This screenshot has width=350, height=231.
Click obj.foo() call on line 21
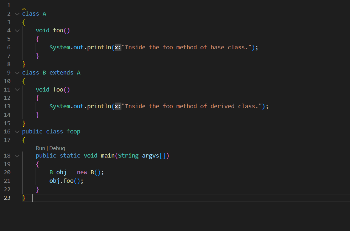point(64,181)
